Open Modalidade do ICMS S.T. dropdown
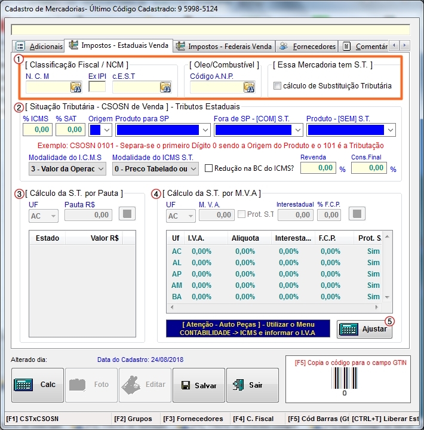 195,169
